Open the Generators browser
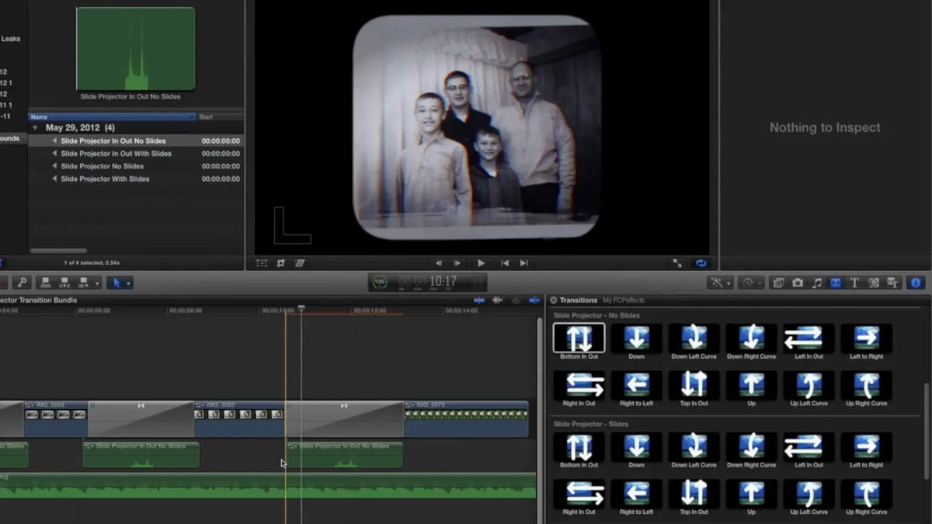The image size is (932, 524). (874, 283)
